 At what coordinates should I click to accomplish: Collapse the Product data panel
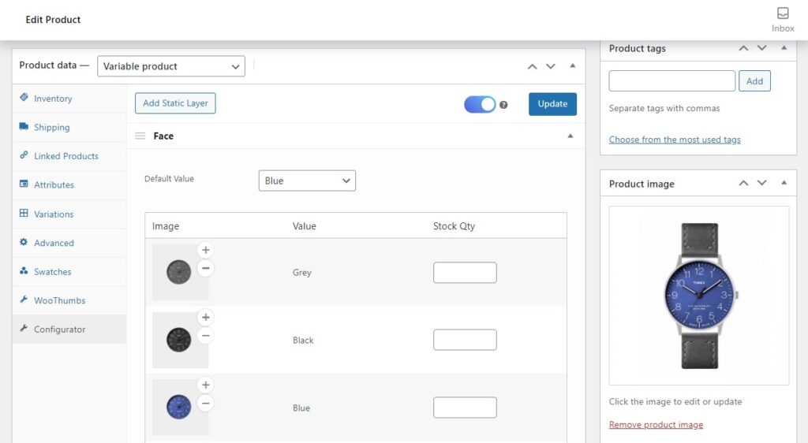point(573,66)
